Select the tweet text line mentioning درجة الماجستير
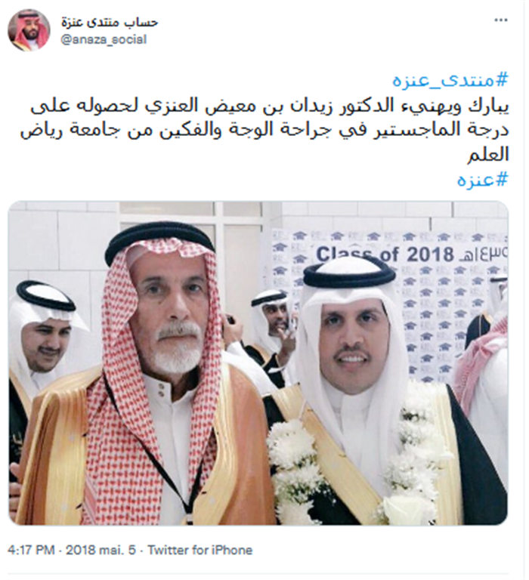The height and width of the screenshot is (580, 529). point(264,131)
